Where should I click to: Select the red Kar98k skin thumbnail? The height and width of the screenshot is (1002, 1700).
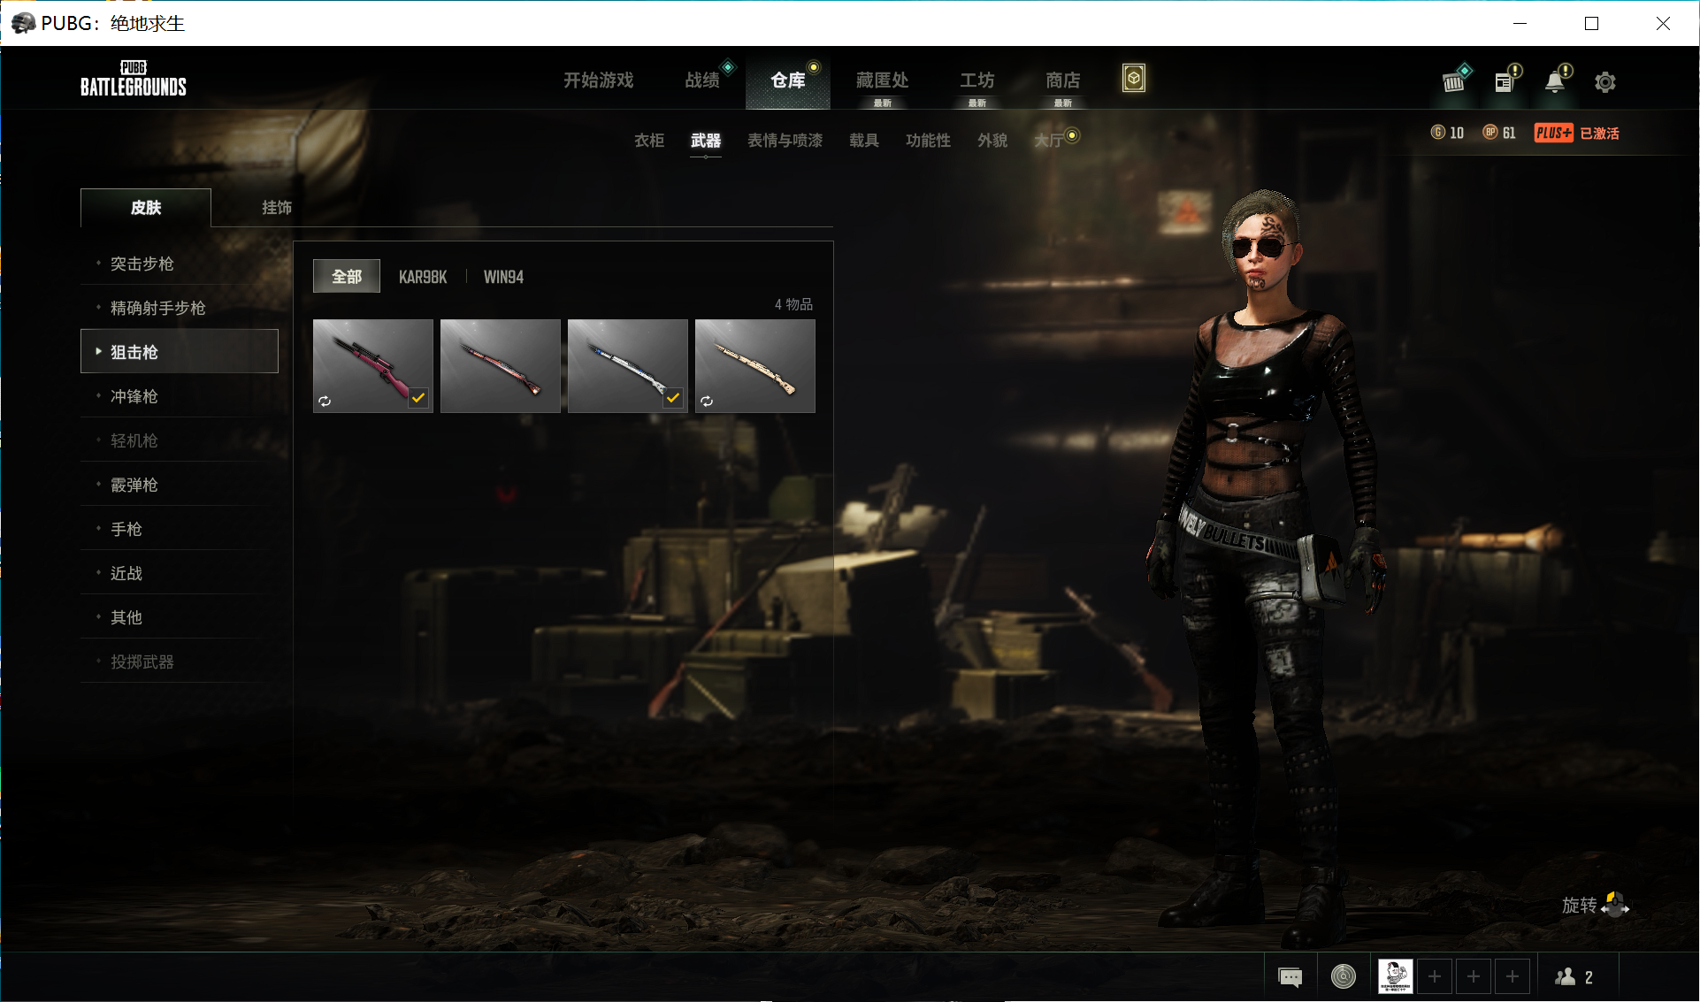[373, 365]
